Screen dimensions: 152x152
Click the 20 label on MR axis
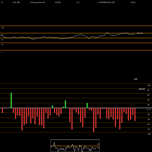point(148,105)
